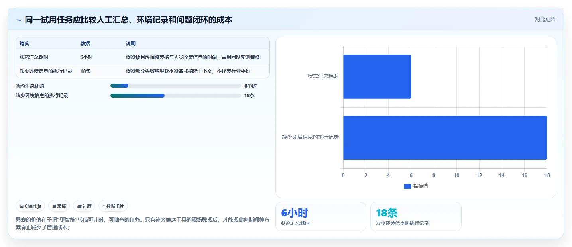Screen dimensions: 572x247
Task: Click the 指标值 legend label
Action: tap(421, 186)
